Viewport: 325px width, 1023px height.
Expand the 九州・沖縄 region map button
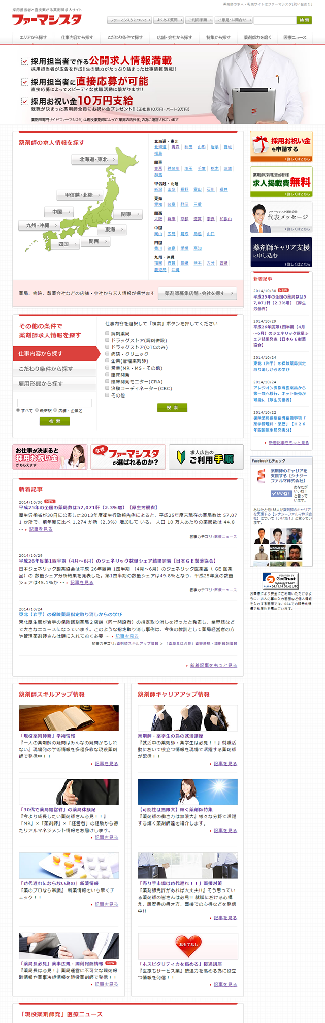click(x=40, y=225)
